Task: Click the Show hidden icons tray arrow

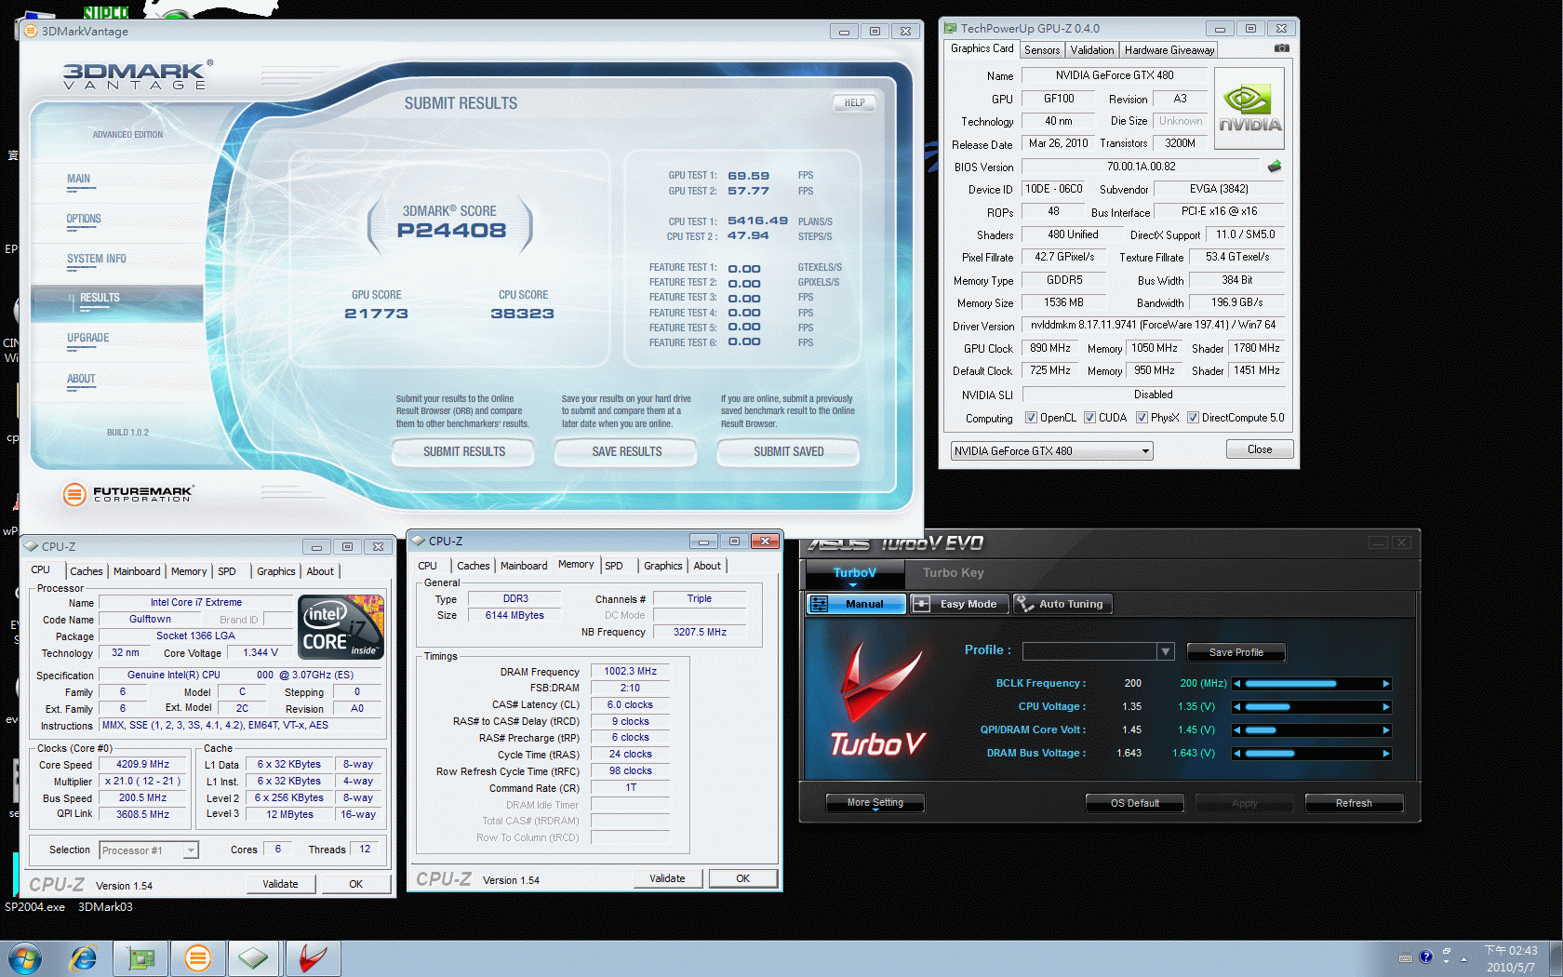Action: tap(1463, 959)
